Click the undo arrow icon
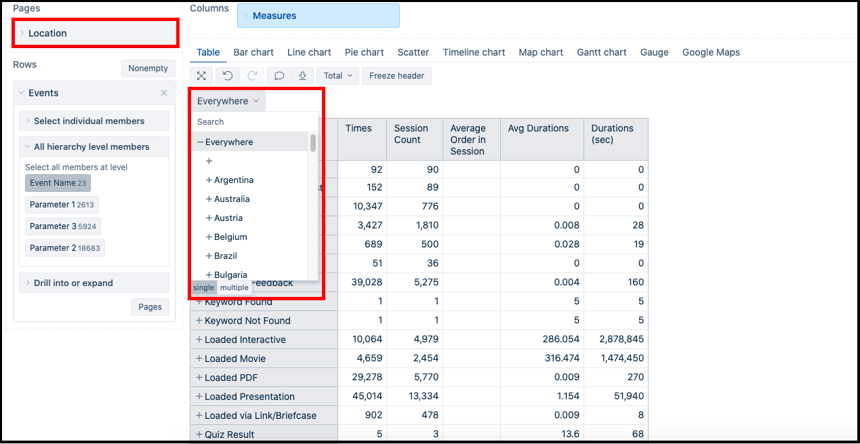Image resolution: width=860 pixels, height=444 pixels. click(228, 76)
